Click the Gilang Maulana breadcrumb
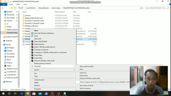This screenshot has width=171, height=96. pyautogui.click(x=44, y=8)
